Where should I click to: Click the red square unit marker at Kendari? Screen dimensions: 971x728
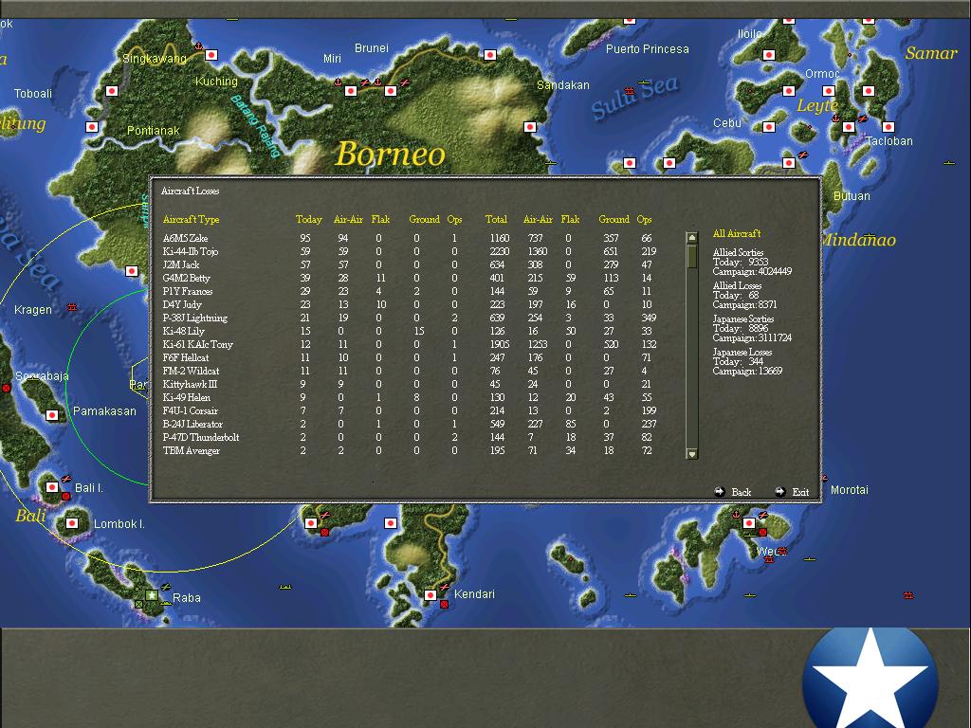coord(444,604)
